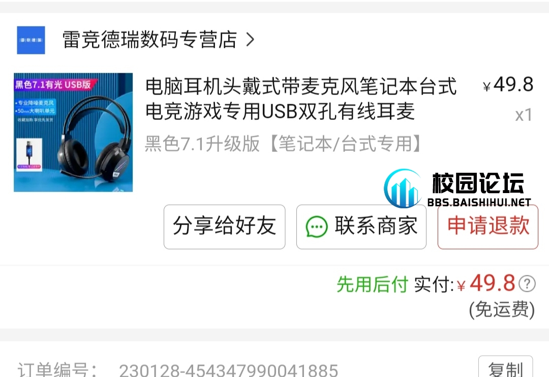Open the headset product thumbnail

(x=73, y=132)
